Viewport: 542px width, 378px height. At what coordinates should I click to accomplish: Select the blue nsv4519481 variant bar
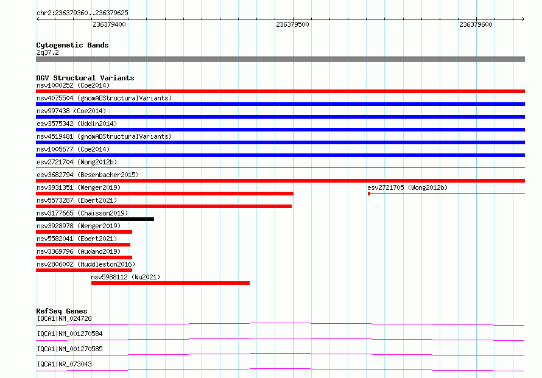pyautogui.click(x=280, y=142)
